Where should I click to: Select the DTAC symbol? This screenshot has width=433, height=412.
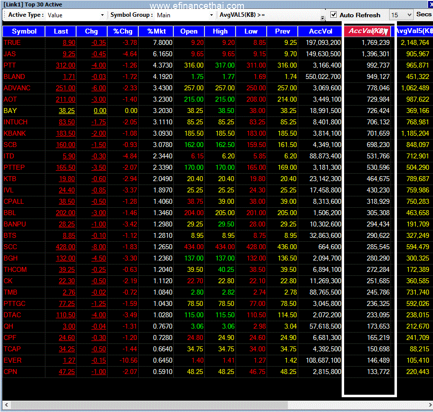(12, 315)
